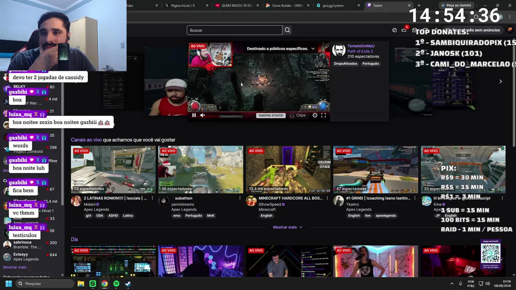Expand the 'Destinado a públicos específicos' notice
The height and width of the screenshot is (290, 516).
[x=281, y=49]
